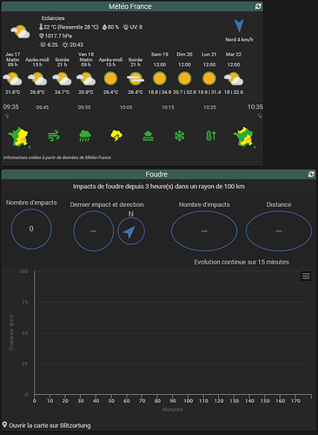Click the 29.4°C Ven 18 afternoon temperature

coord(110,92)
